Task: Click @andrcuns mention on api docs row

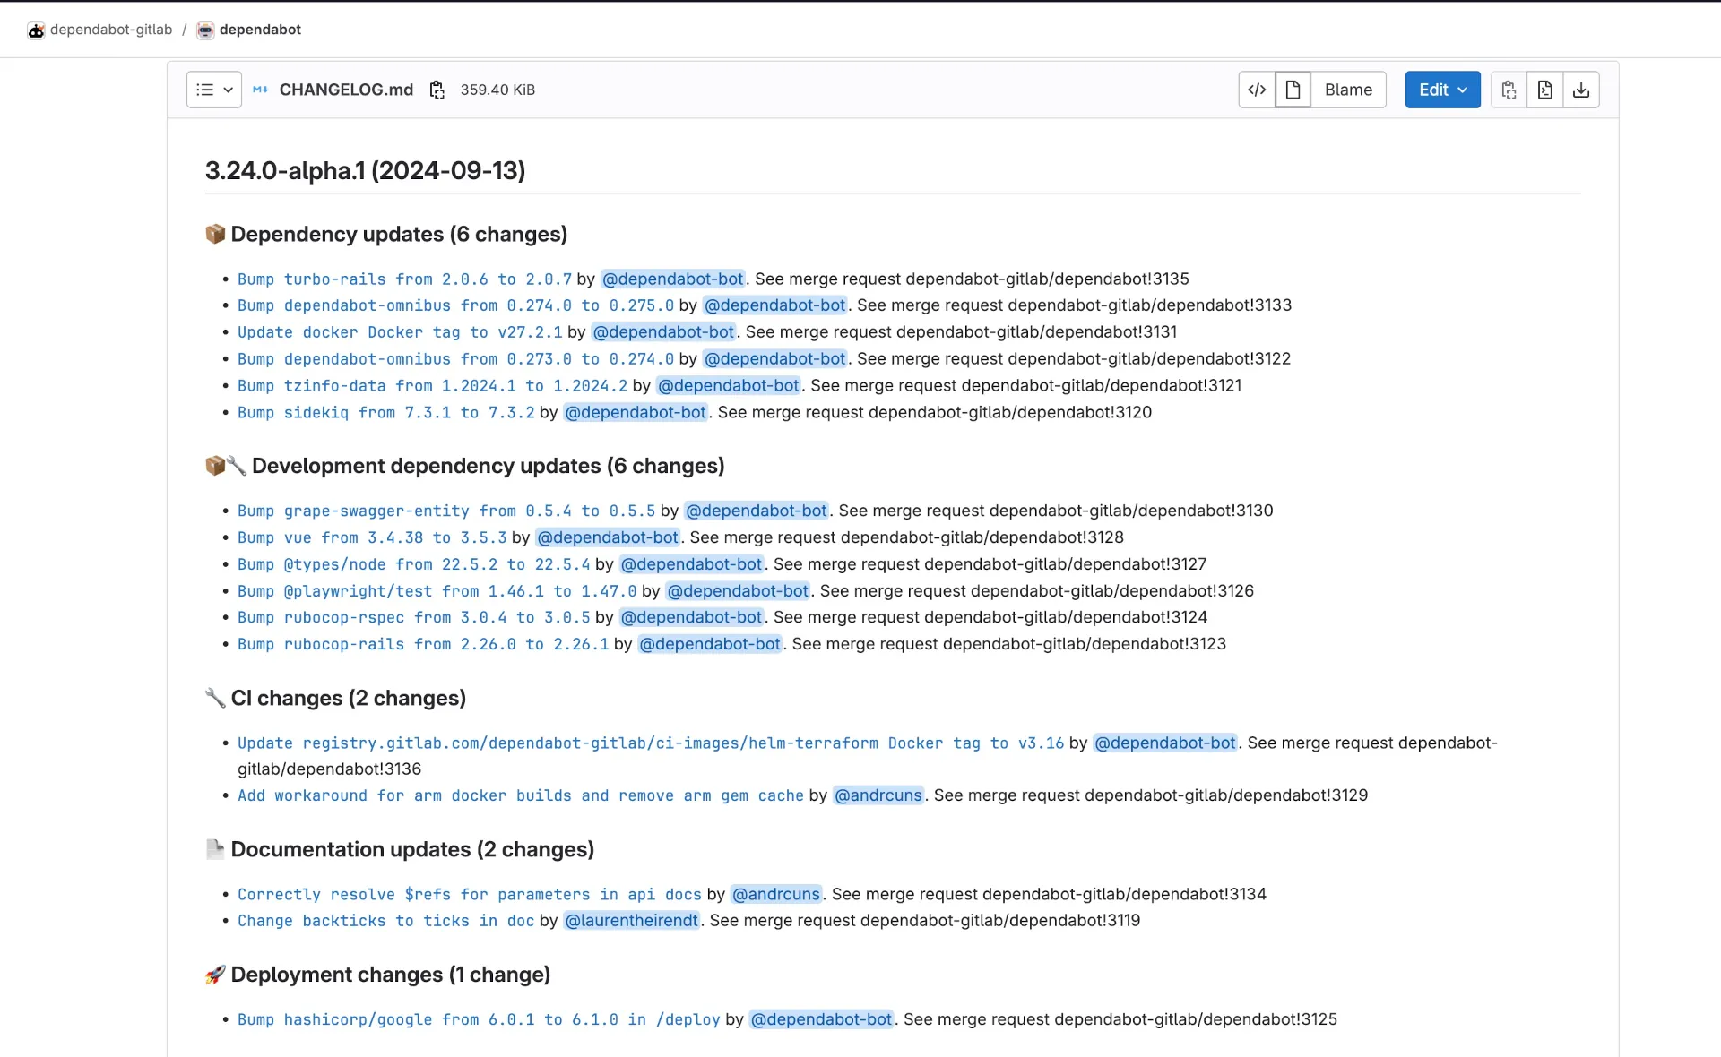Action: [776, 895]
